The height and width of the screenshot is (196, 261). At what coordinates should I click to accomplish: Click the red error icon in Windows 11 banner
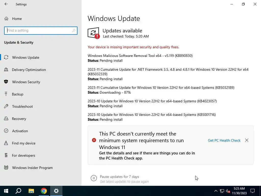pos(94,140)
